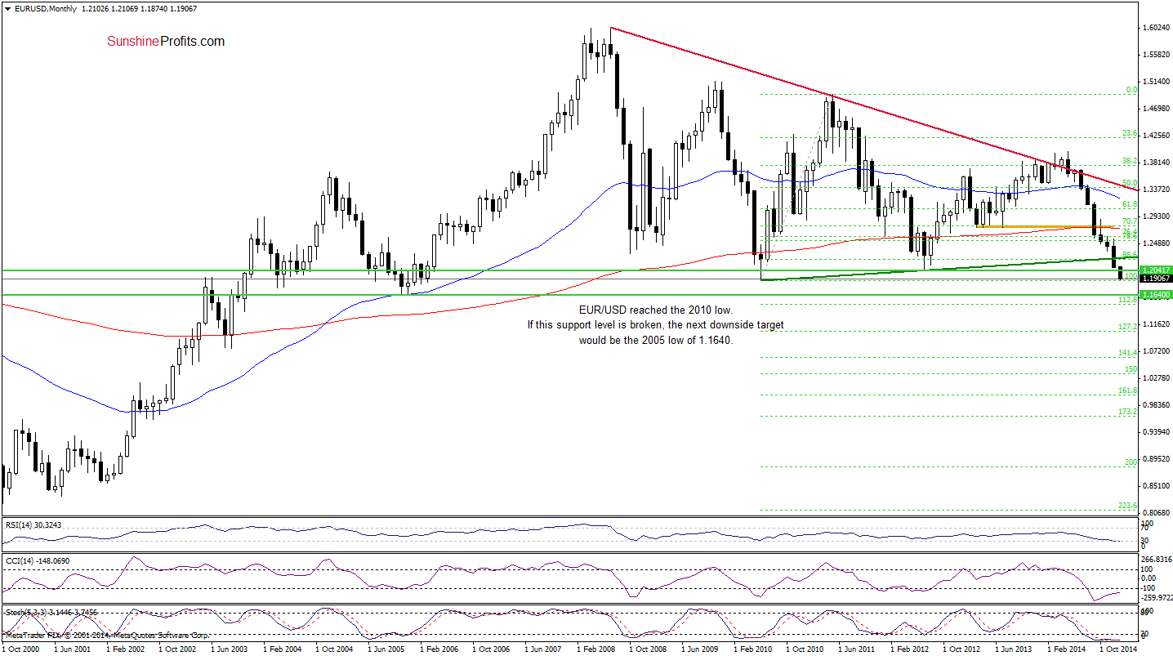Click the Fibonacci 200 level label

(1131, 462)
